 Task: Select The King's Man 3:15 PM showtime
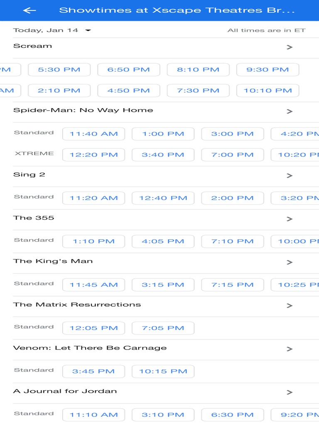pos(163,285)
